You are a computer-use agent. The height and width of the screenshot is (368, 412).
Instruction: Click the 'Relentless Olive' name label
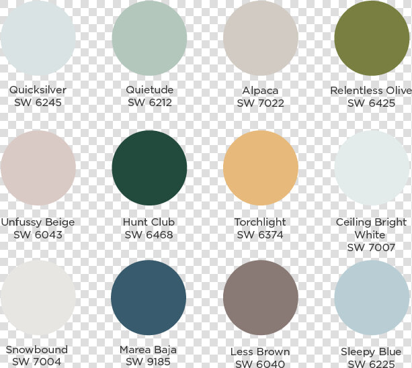(x=371, y=91)
